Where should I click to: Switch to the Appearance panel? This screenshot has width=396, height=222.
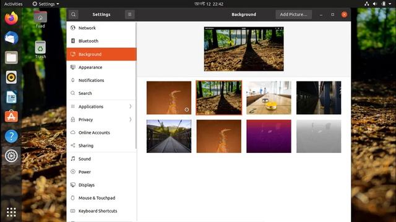click(x=101, y=67)
